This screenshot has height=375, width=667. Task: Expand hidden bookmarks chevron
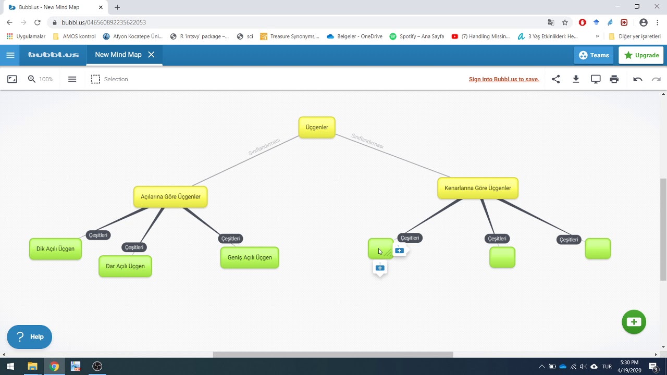(597, 36)
